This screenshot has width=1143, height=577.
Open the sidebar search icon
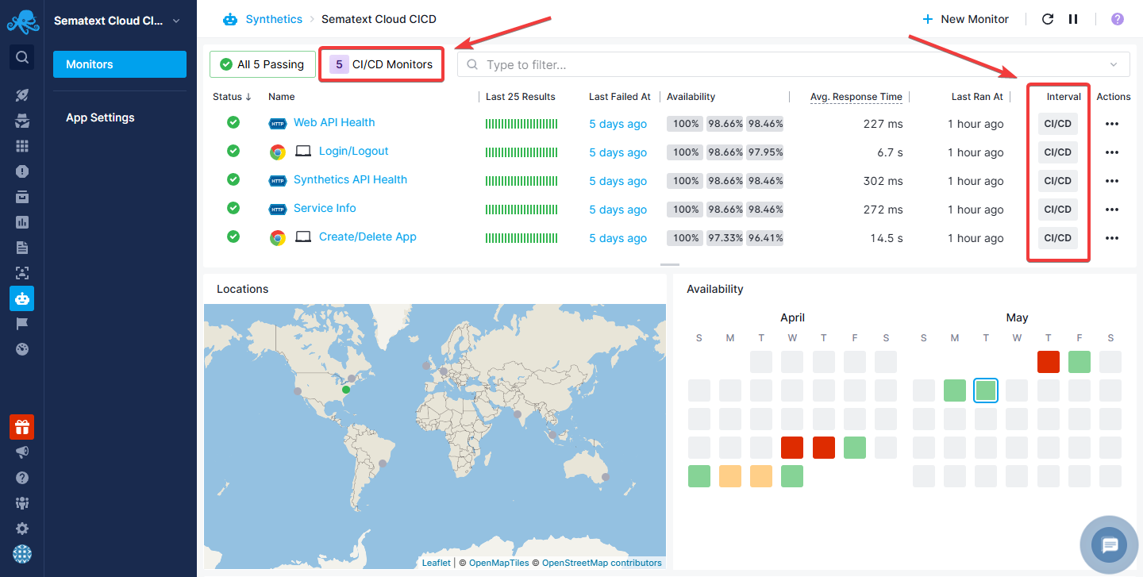click(22, 57)
